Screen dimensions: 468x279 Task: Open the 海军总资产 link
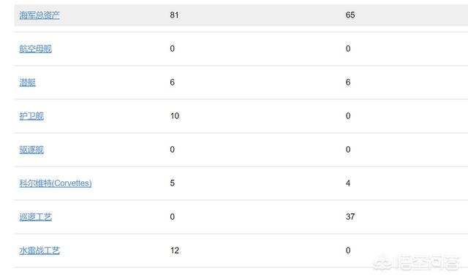tap(39, 15)
